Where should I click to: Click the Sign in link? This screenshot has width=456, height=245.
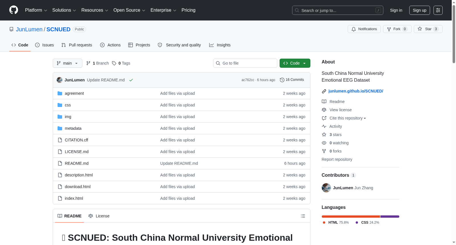pos(396,10)
